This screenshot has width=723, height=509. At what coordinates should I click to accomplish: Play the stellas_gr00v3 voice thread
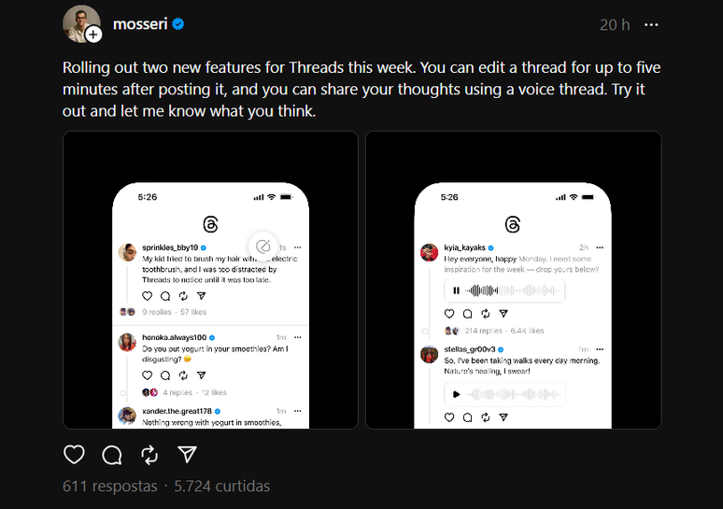pyautogui.click(x=454, y=393)
